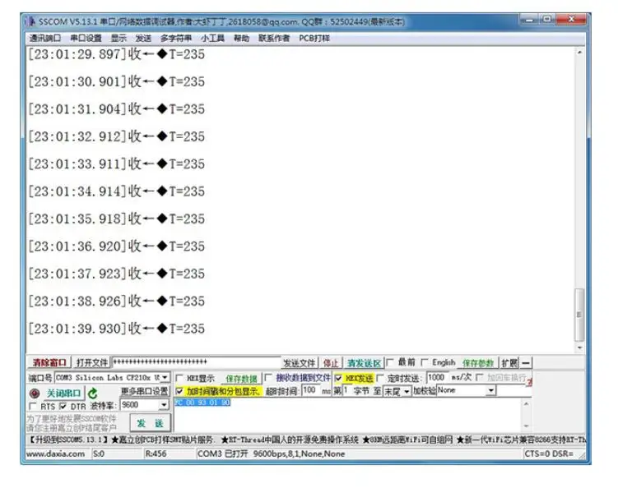Click the 保存参数 button

coord(477,363)
